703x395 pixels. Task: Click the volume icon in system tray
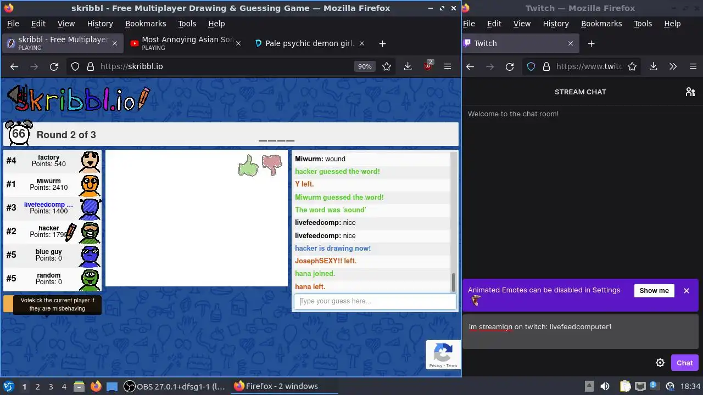[605, 386]
